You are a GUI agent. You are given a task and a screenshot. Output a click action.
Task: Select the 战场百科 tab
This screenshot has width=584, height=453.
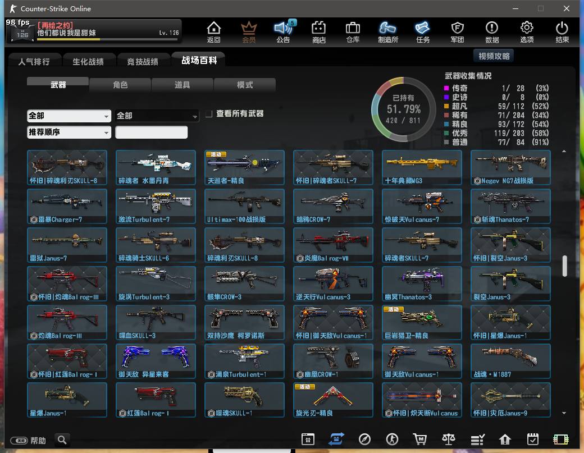(x=199, y=60)
